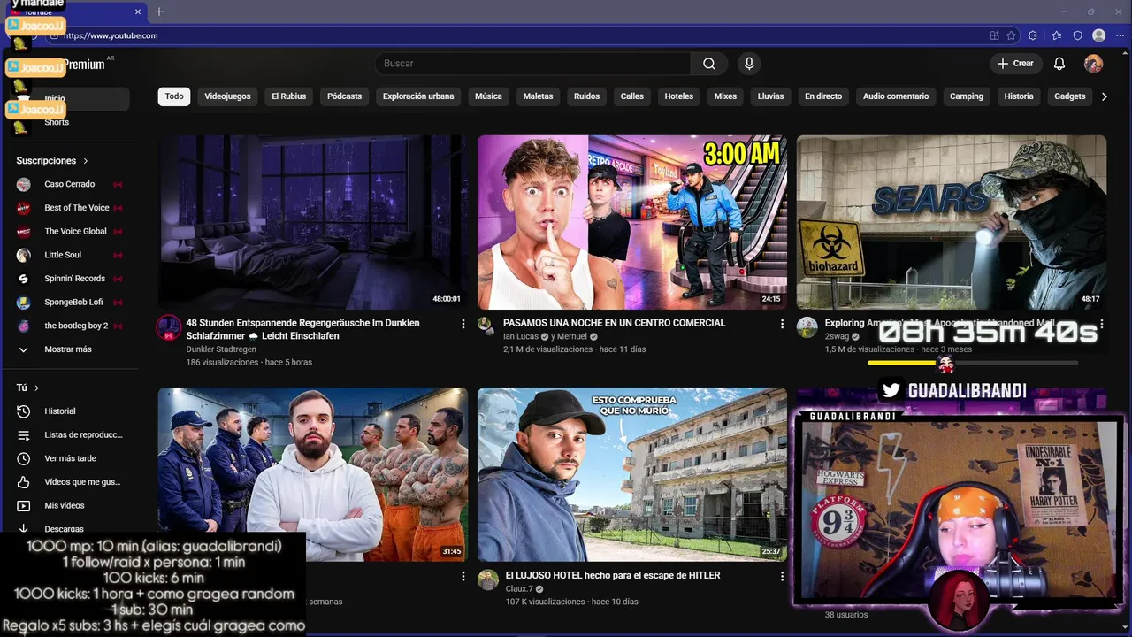Open Ver más tarde in the sidebar
1132x637 pixels.
[x=69, y=458]
